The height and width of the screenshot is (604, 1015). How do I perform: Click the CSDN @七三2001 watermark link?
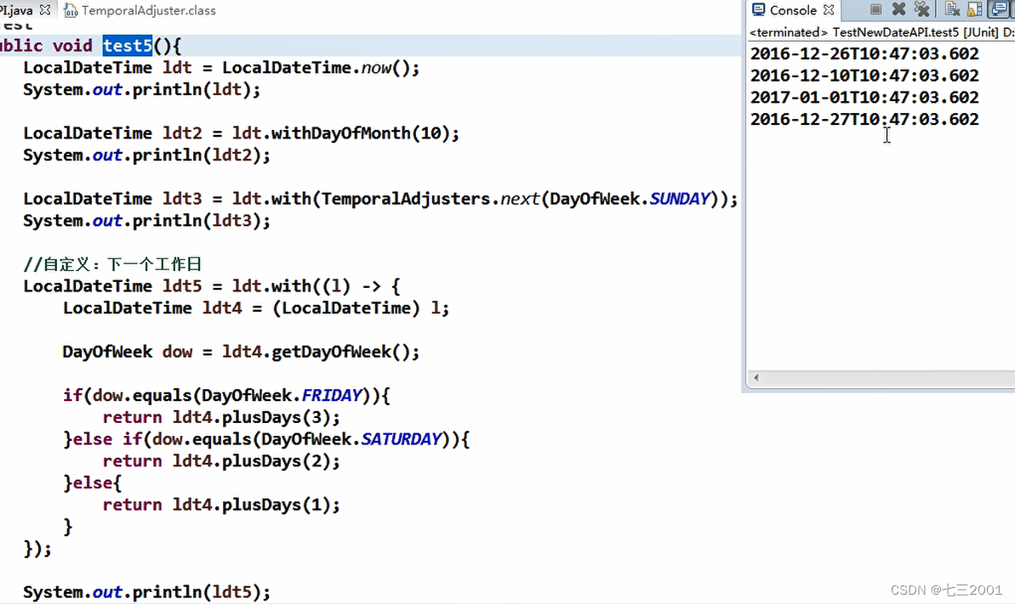pyautogui.click(x=944, y=590)
